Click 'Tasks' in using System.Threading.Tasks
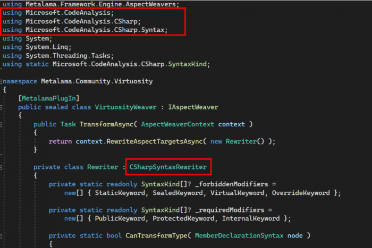Image resolution: width=372 pixels, height=248 pixels. (100, 55)
